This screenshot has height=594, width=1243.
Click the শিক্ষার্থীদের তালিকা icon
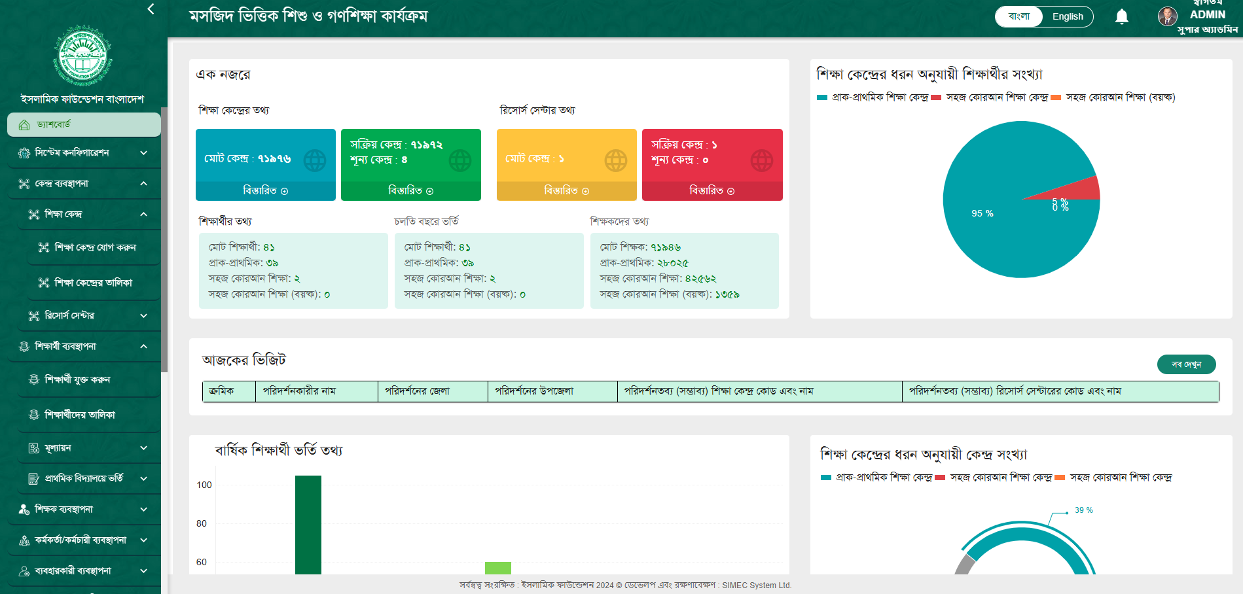coord(34,415)
